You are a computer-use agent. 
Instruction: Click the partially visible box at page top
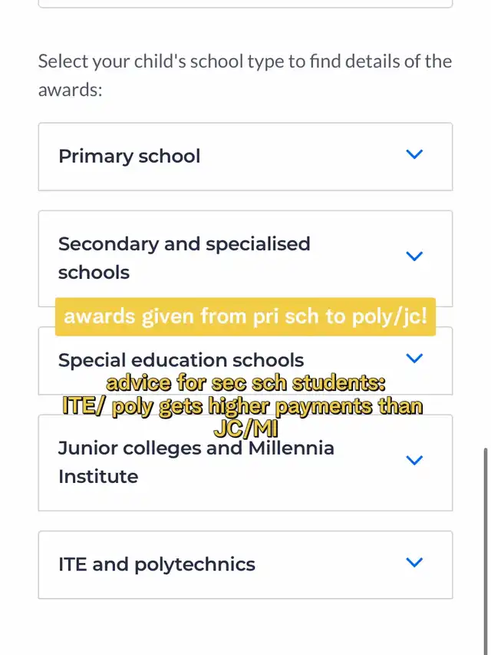coord(245,4)
